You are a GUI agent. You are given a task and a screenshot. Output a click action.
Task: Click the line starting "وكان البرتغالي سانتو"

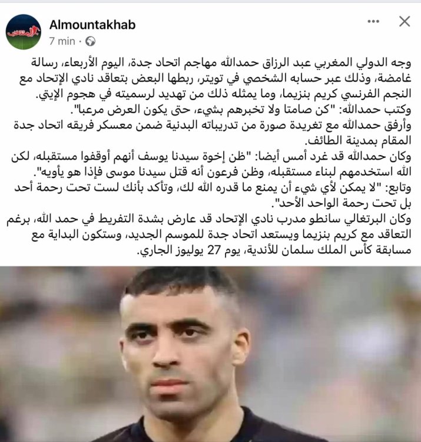[209, 219]
